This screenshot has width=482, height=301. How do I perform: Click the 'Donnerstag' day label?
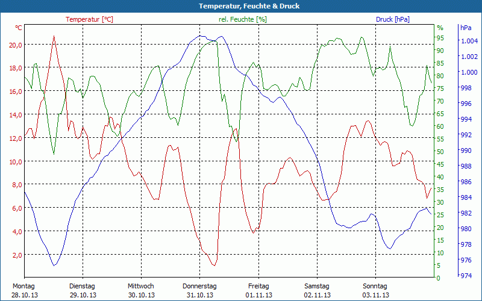click(199, 287)
